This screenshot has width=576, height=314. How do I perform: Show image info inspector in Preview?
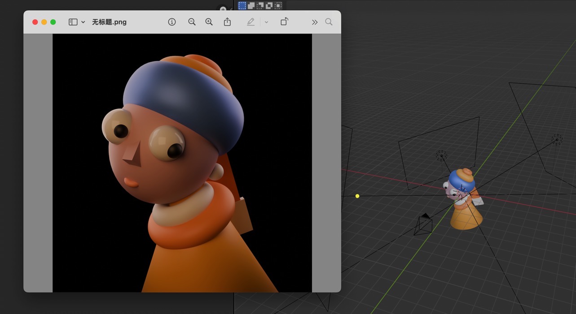coord(172,22)
